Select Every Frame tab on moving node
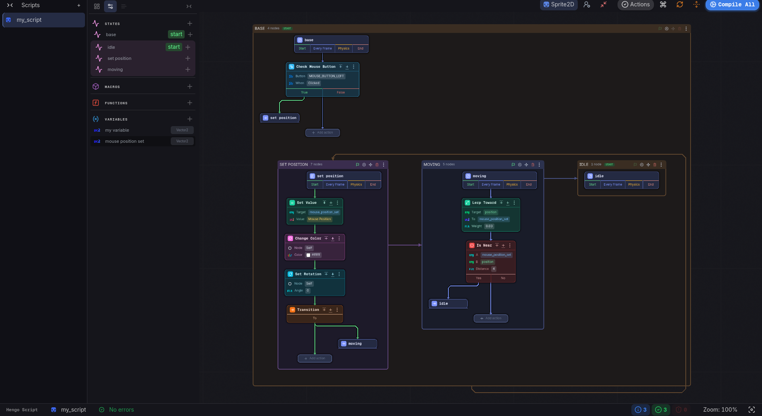This screenshot has height=416, width=762. 491,185
